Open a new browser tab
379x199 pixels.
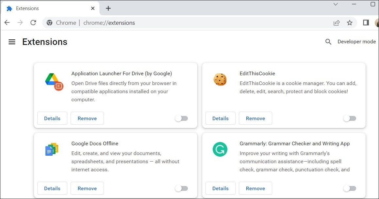(x=108, y=8)
